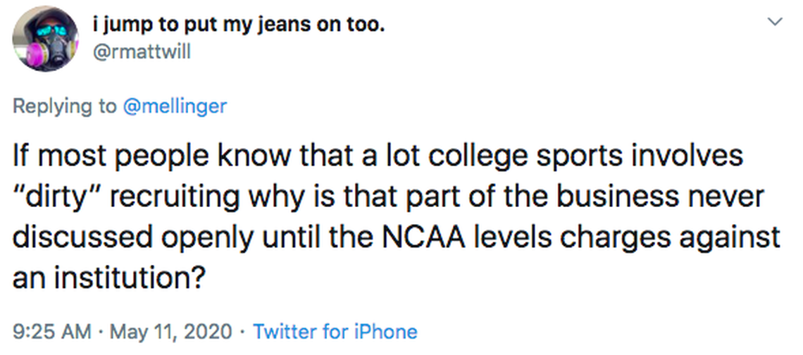803x355 pixels.
Task: Click display name "i jump to put my jeans on too."
Action: 239,26
